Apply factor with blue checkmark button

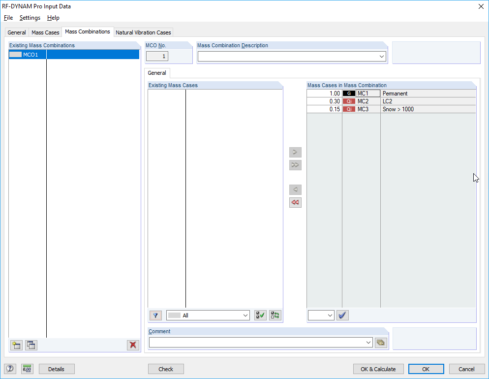(342, 315)
